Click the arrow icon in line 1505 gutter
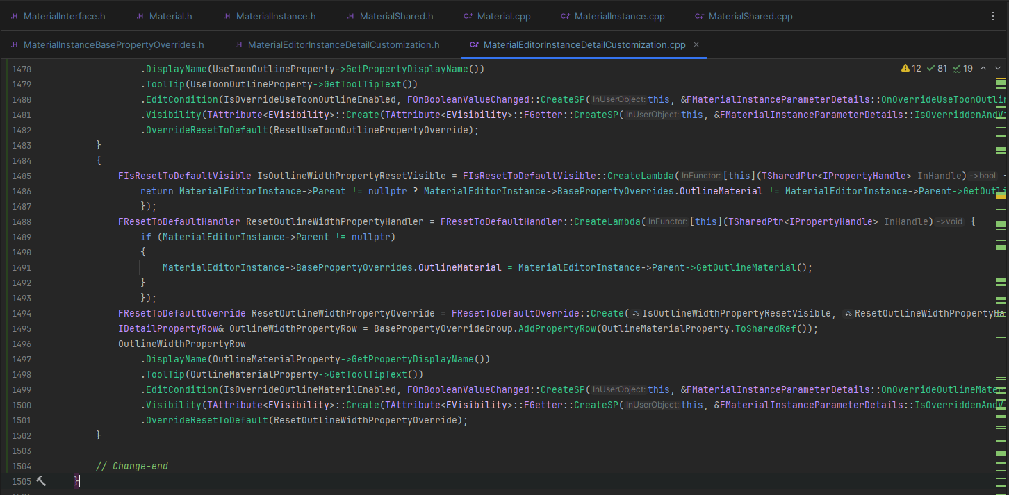Screen dimensions: 1009x495 click(40, 481)
